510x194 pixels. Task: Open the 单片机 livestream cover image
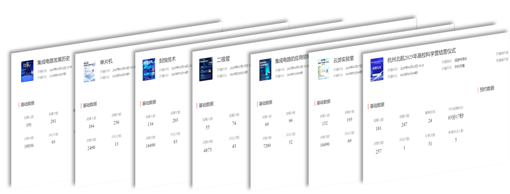[x=89, y=71]
